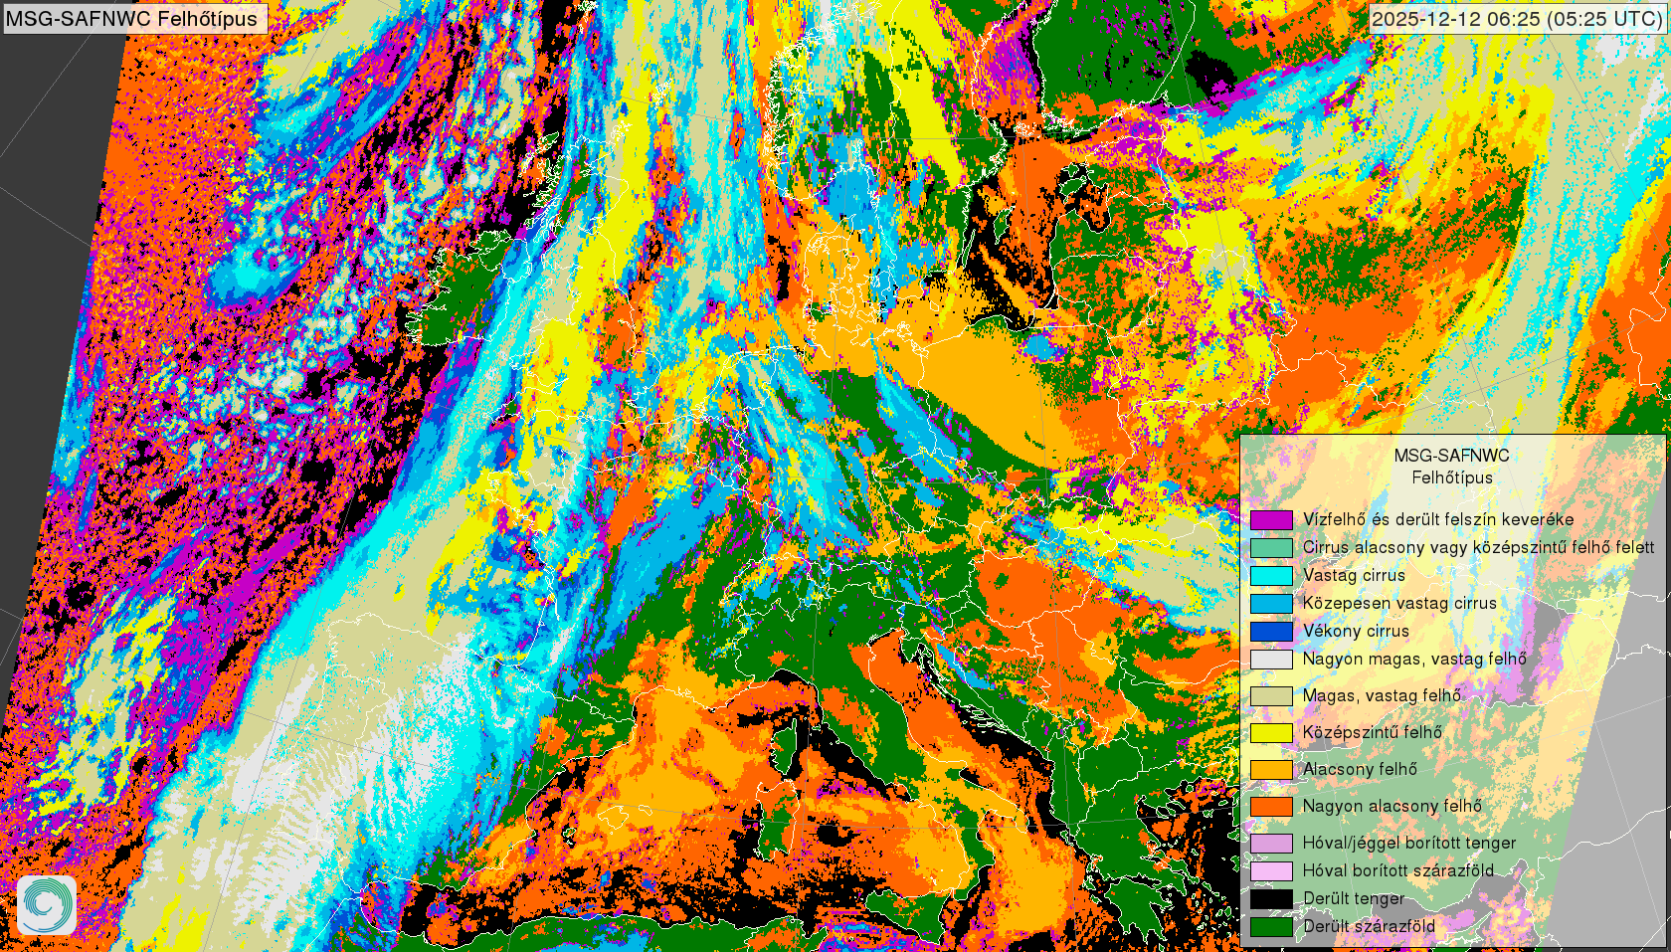Select the teal 'Cirrus alacsony' legend swatch
The height and width of the screenshot is (952, 1671).
[1271, 547]
